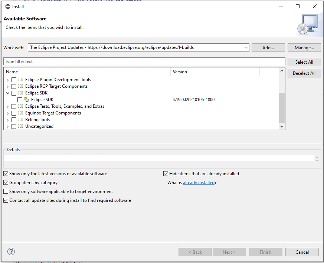Click the Version column header

pyautogui.click(x=215, y=72)
